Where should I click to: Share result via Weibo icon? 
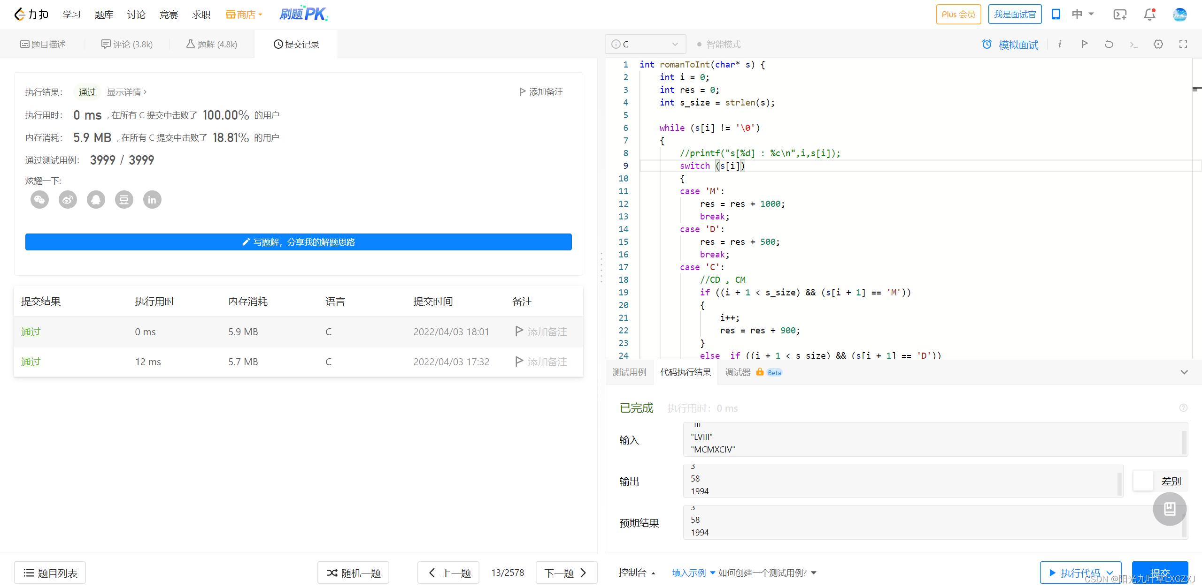68,200
